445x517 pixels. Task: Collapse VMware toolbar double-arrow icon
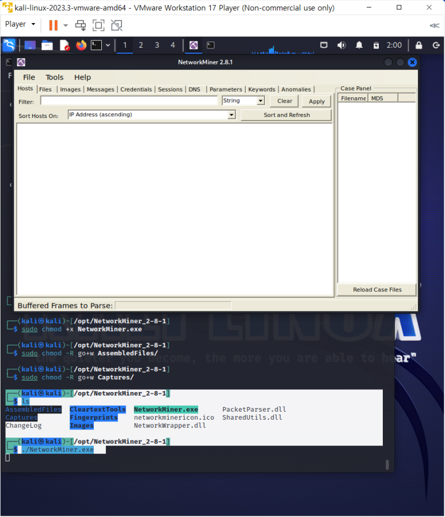[x=435, y=25]
